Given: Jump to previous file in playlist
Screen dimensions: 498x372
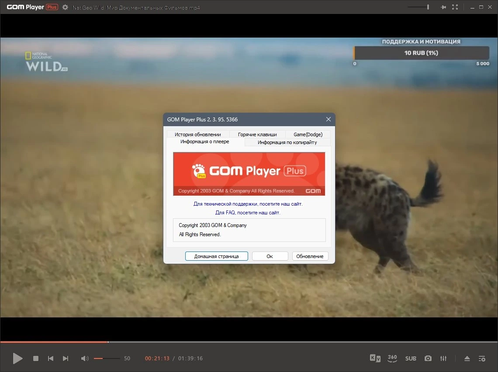Looking at the screenshot, I should coord(51,358).
